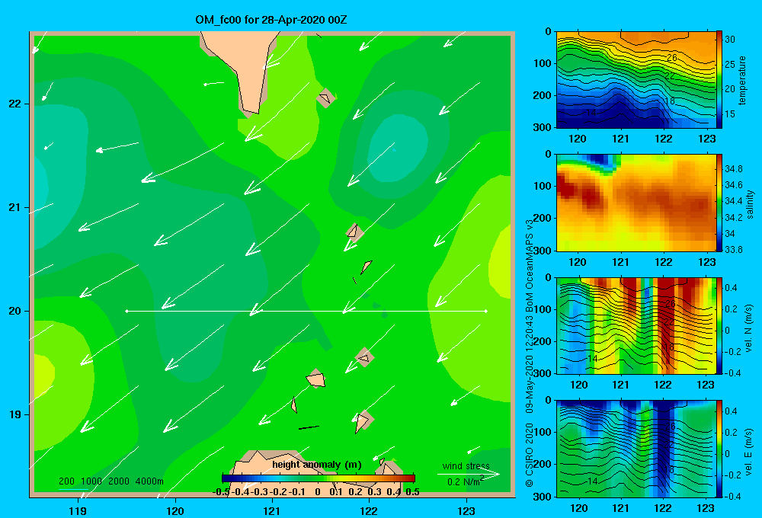Click the '30' tick on temperature colorbar
This screenshot has height=518, width=762.
tap(730, 40)
